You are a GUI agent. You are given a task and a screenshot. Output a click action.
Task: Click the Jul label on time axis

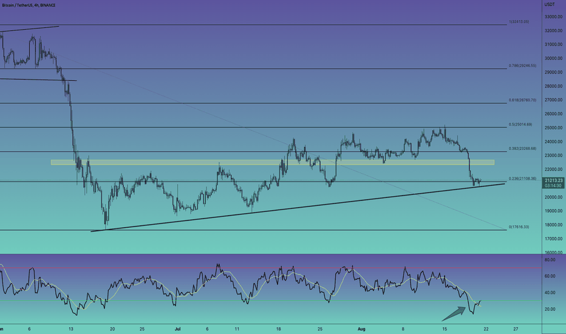click(x=177, y=329)
